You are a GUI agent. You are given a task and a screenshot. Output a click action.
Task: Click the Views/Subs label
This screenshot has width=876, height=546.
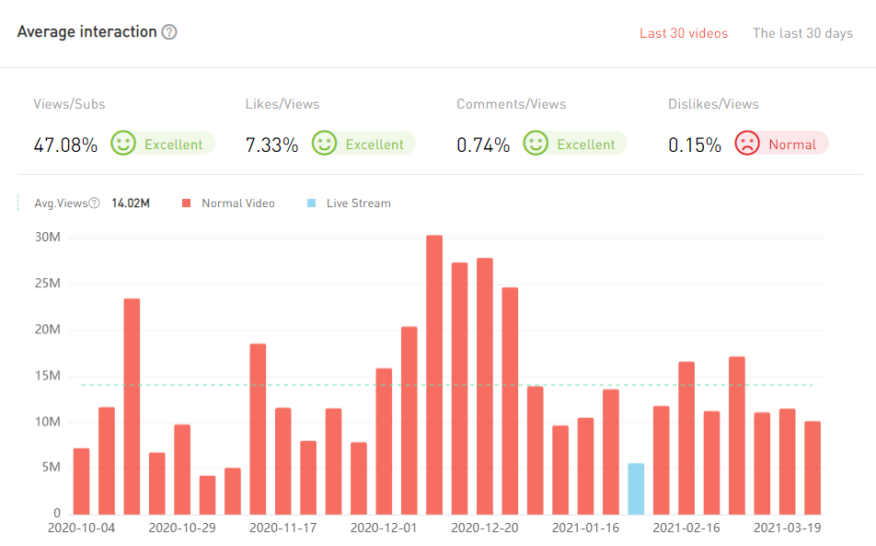click(x=69, y=104)
